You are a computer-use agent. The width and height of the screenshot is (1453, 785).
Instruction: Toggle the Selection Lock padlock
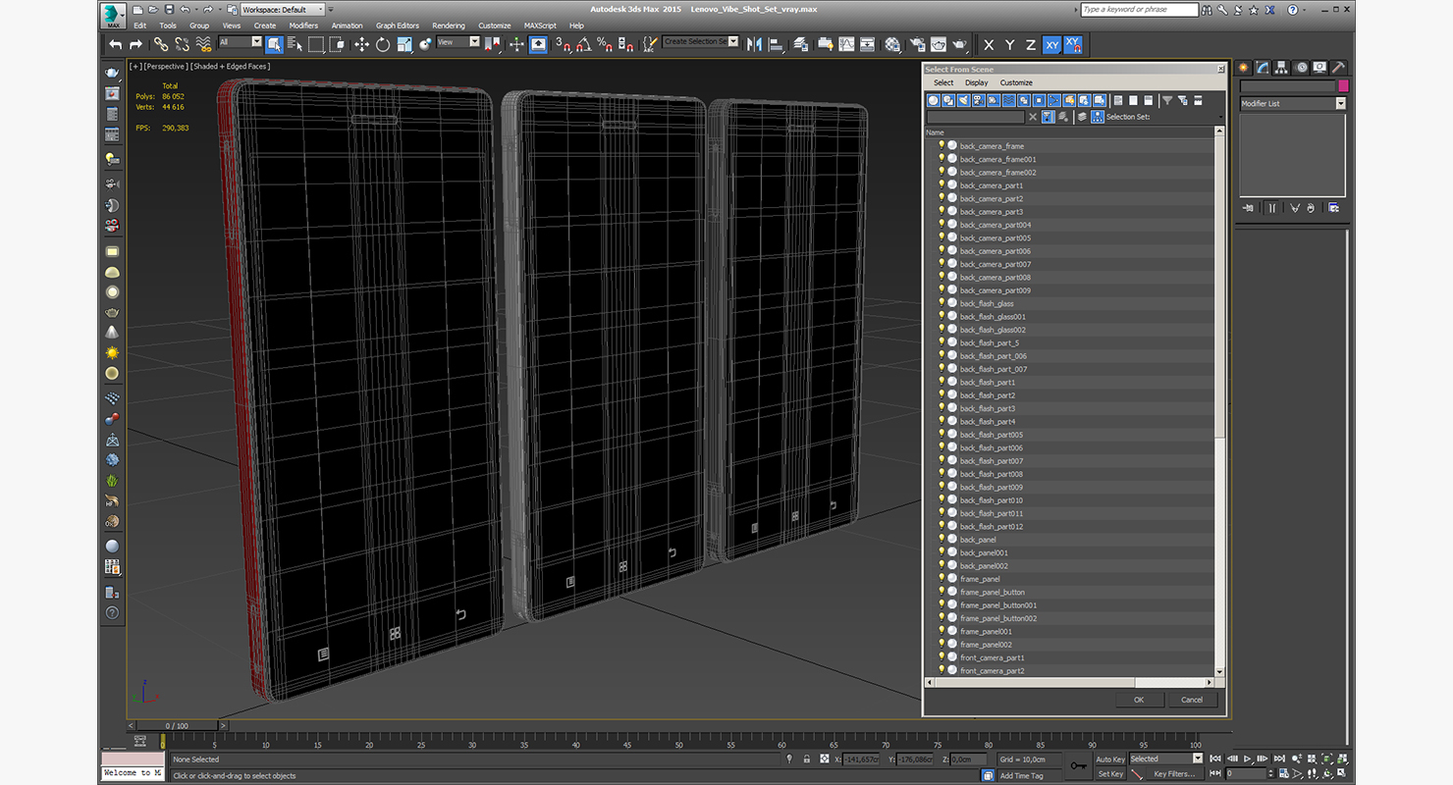tap(806, 759)
